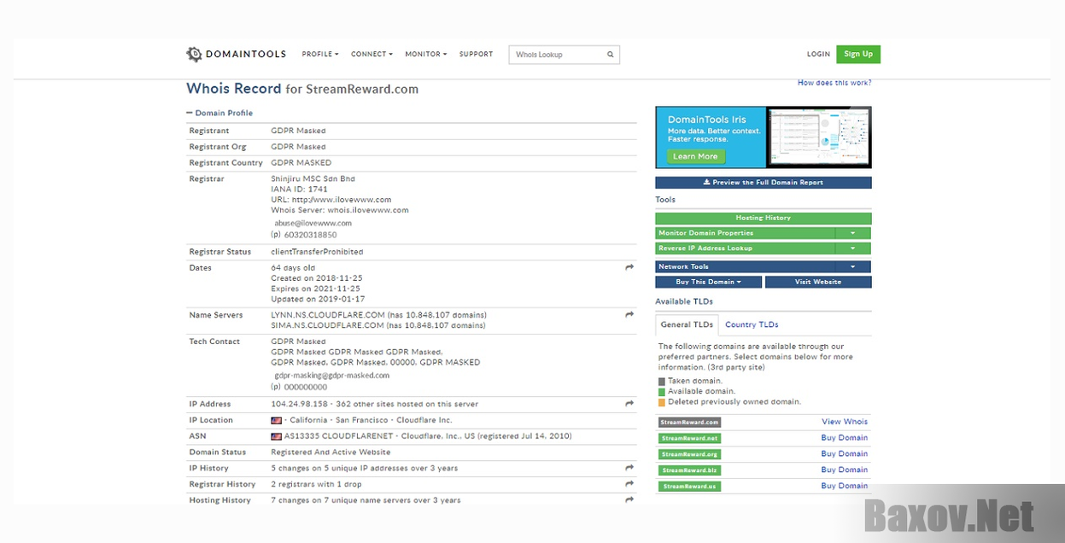Image resolution: width=1065 pixels, height=543 pixels.
Task: Click the green StreamReward.org badge
Action: pos(689,454)
